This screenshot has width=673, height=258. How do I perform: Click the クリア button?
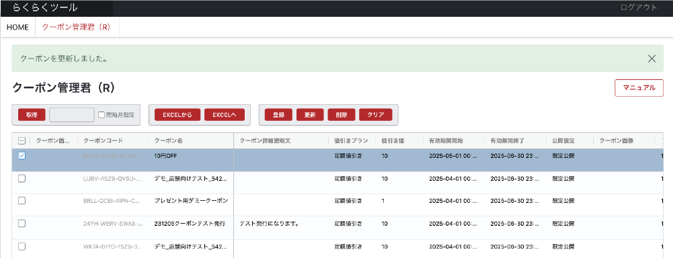tap(376, 115)
